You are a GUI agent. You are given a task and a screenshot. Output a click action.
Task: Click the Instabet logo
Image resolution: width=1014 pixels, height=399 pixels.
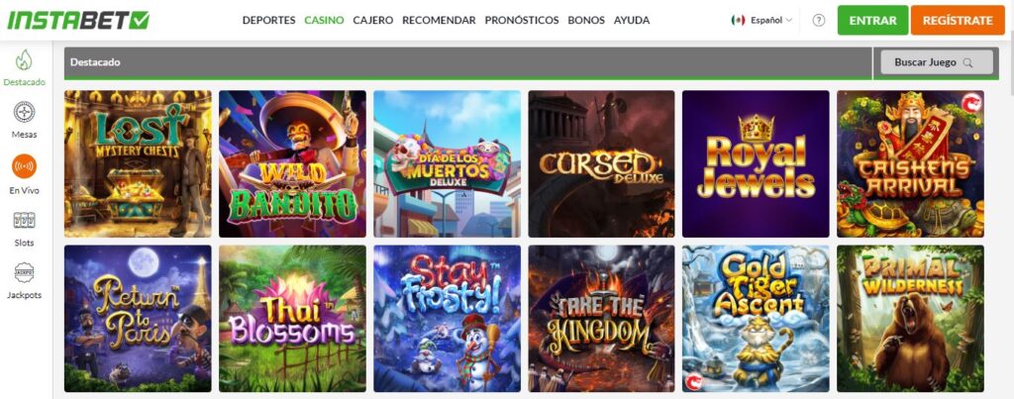(78, 20)
